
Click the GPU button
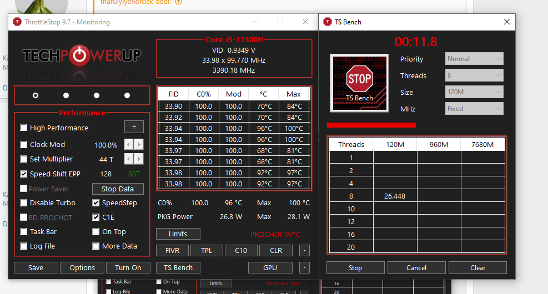pyautogui.click(x=270, y=268)
